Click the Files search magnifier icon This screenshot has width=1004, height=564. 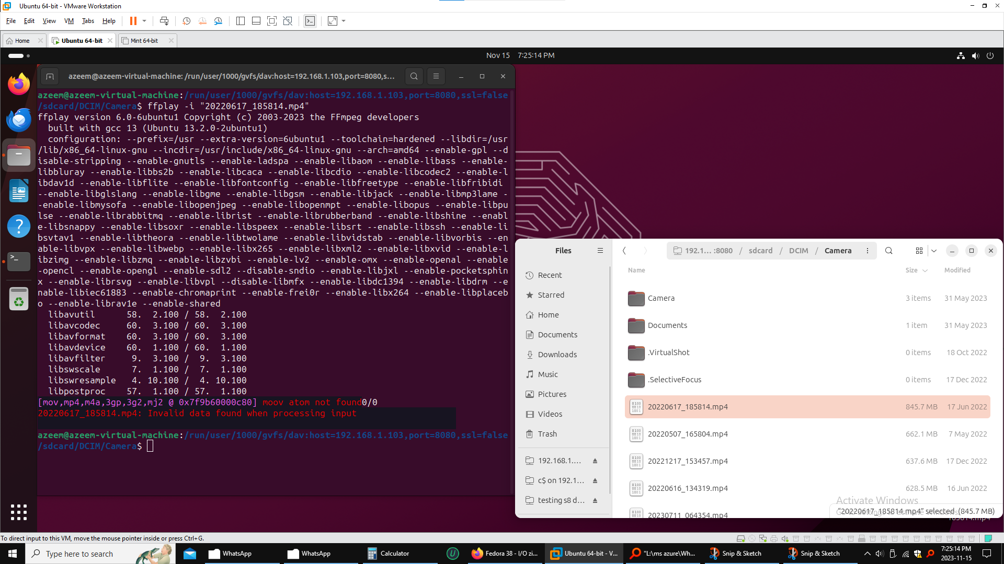(888, 251)
